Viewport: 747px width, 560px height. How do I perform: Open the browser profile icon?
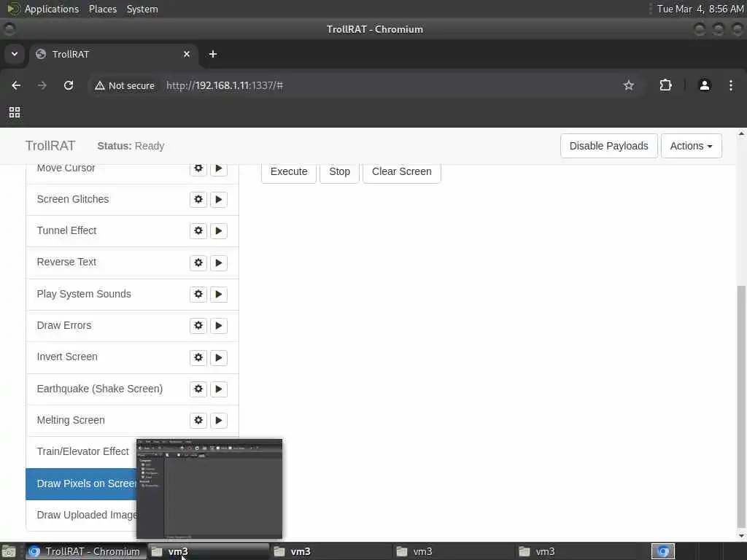pyautogui.click(x=705, y=85)
